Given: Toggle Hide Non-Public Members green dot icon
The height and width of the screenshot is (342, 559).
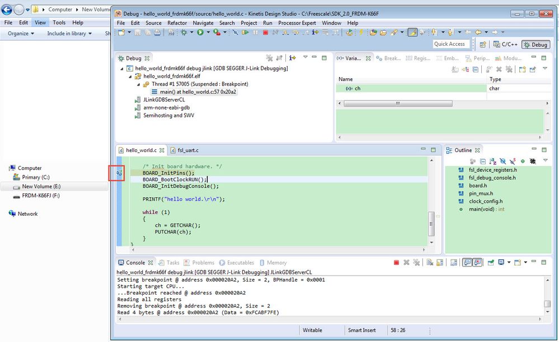Looking at the screenshot, I should coord(523,161).
